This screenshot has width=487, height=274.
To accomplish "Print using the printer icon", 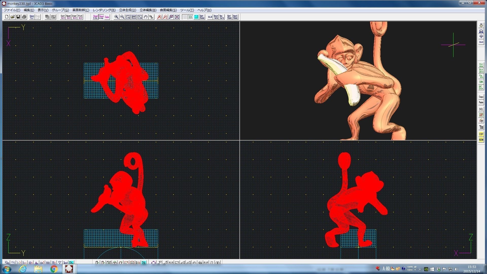I will coord(24,17).
